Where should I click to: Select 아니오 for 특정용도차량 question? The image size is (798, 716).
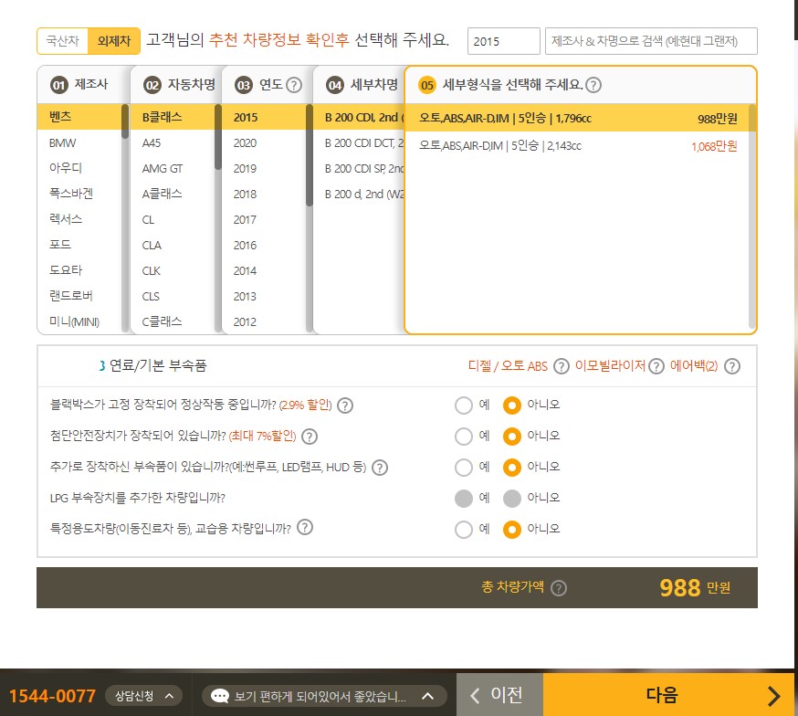tap(512, 530)
